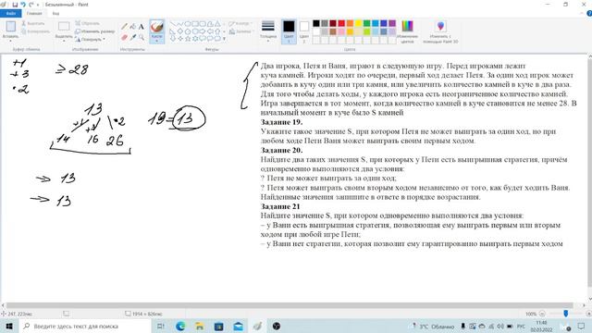Switch to the Home ribbon tab

click(34, 13)
